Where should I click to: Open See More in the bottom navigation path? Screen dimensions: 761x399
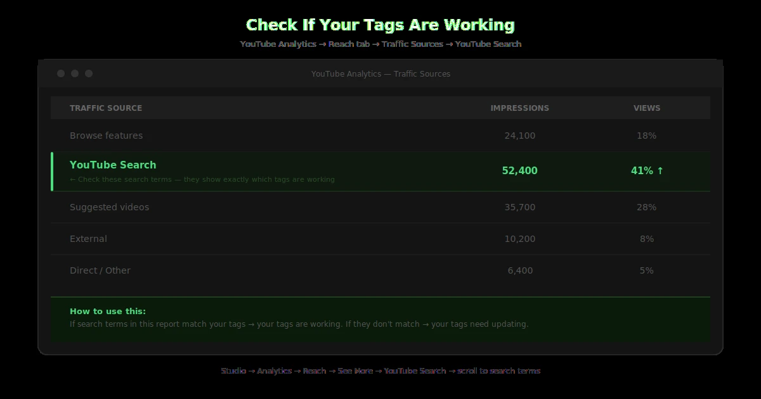click(x=356, y=371)
